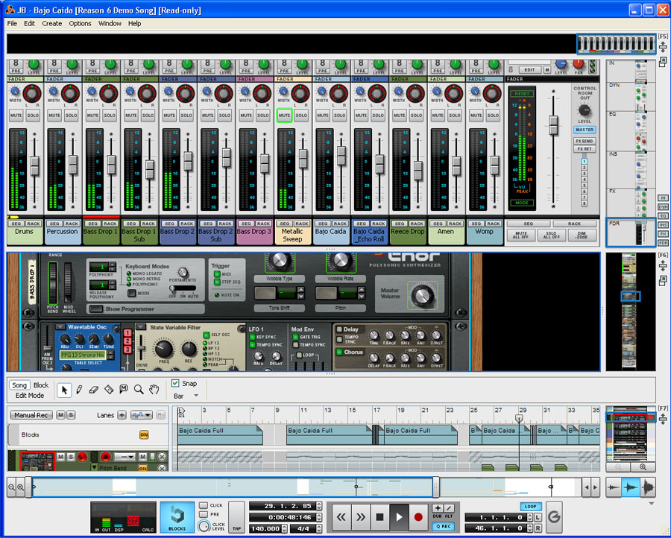Image resolution: width=671 pixels, height=538 pixels.
Task: Select the largest waveform zoom mode
Action: 647,487
